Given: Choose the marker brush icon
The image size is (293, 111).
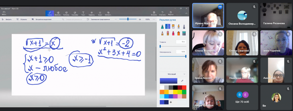Looking at the screenshot, I should [163, 27].
